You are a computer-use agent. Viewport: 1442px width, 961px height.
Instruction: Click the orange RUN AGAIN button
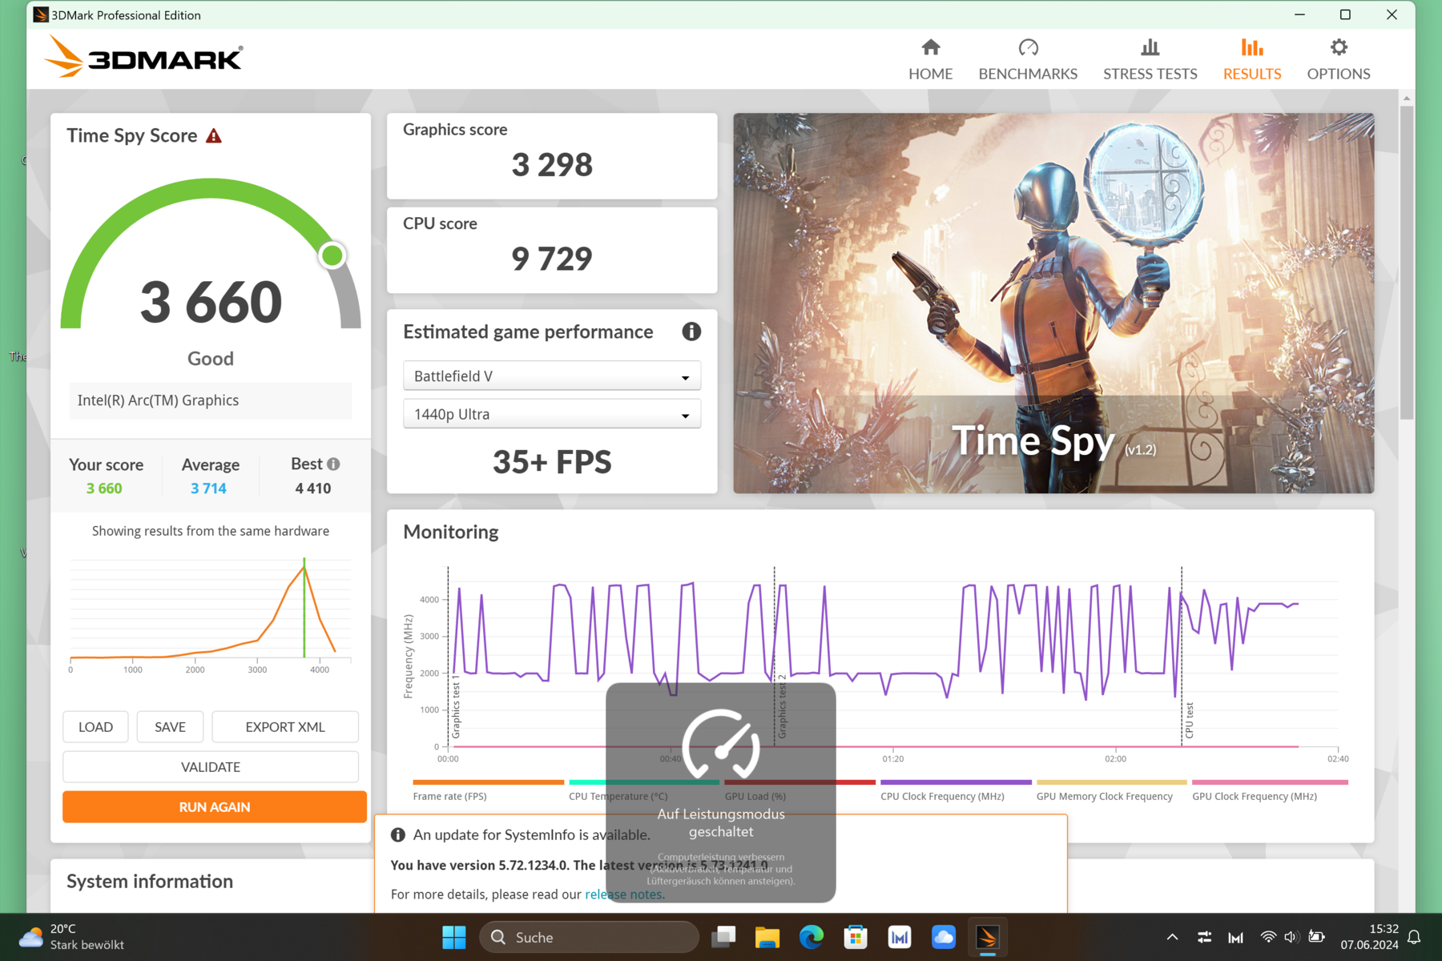(215, 807)
